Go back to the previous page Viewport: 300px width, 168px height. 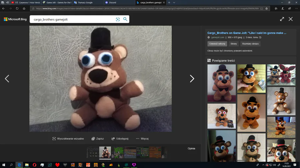pos(3,8)
